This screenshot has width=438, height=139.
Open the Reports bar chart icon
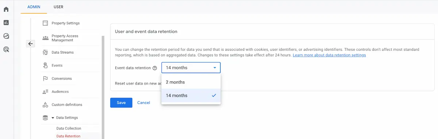[x=6, y=23]
